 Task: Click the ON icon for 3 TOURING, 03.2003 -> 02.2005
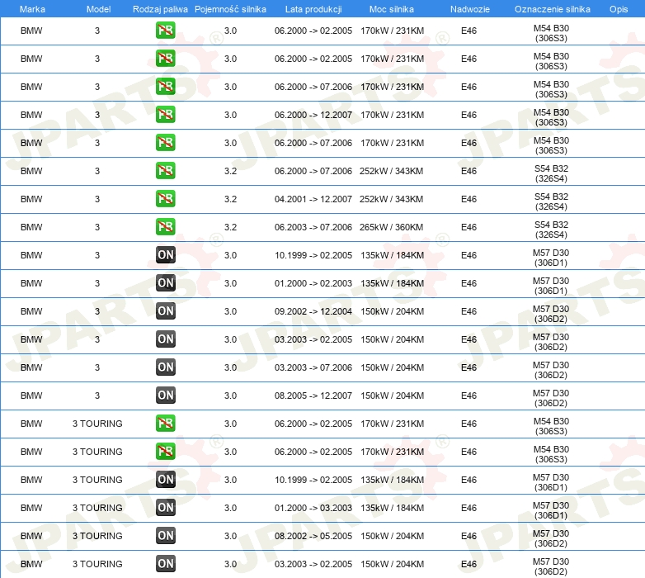click(x=165, y=563)
